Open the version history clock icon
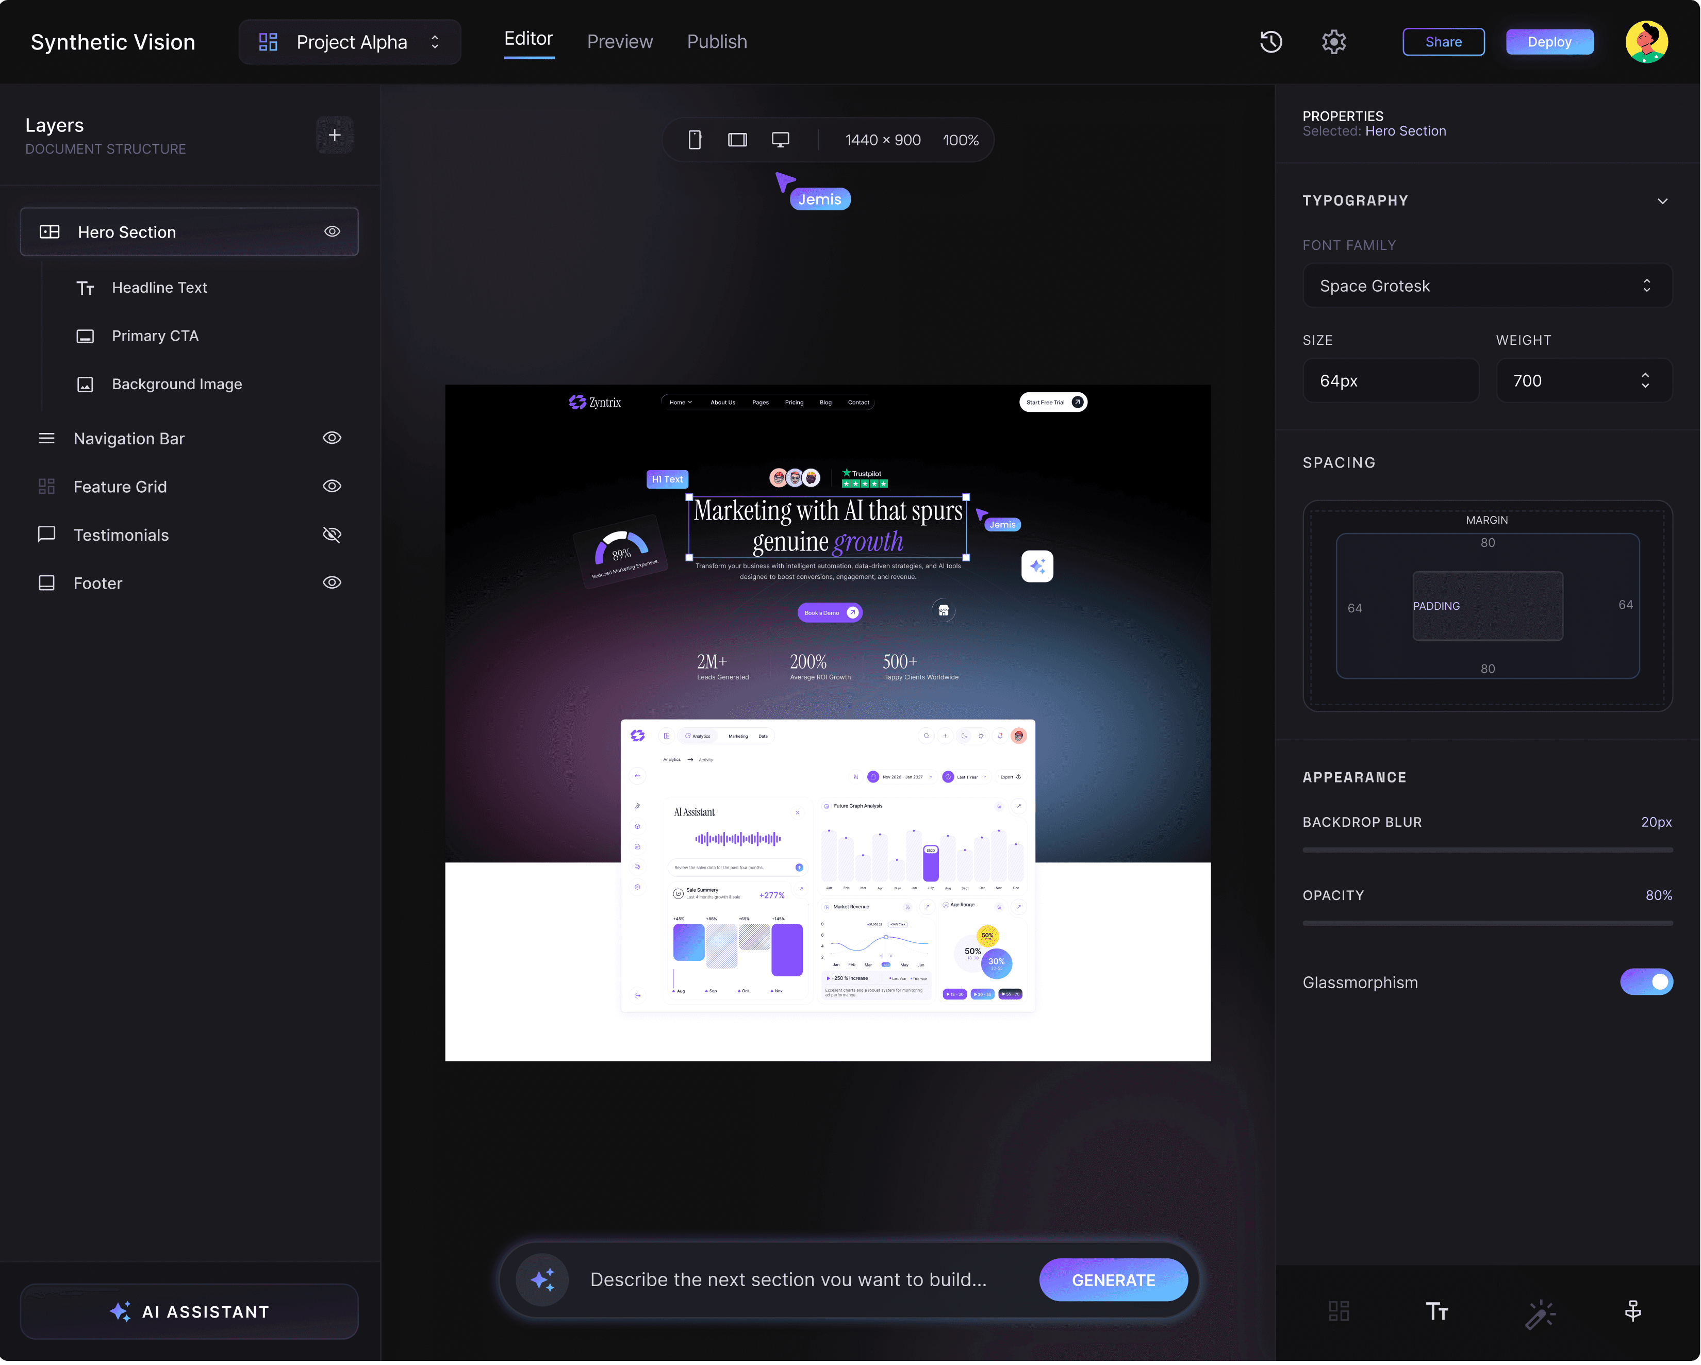 pyautogui.click(x=1270, y=42)
